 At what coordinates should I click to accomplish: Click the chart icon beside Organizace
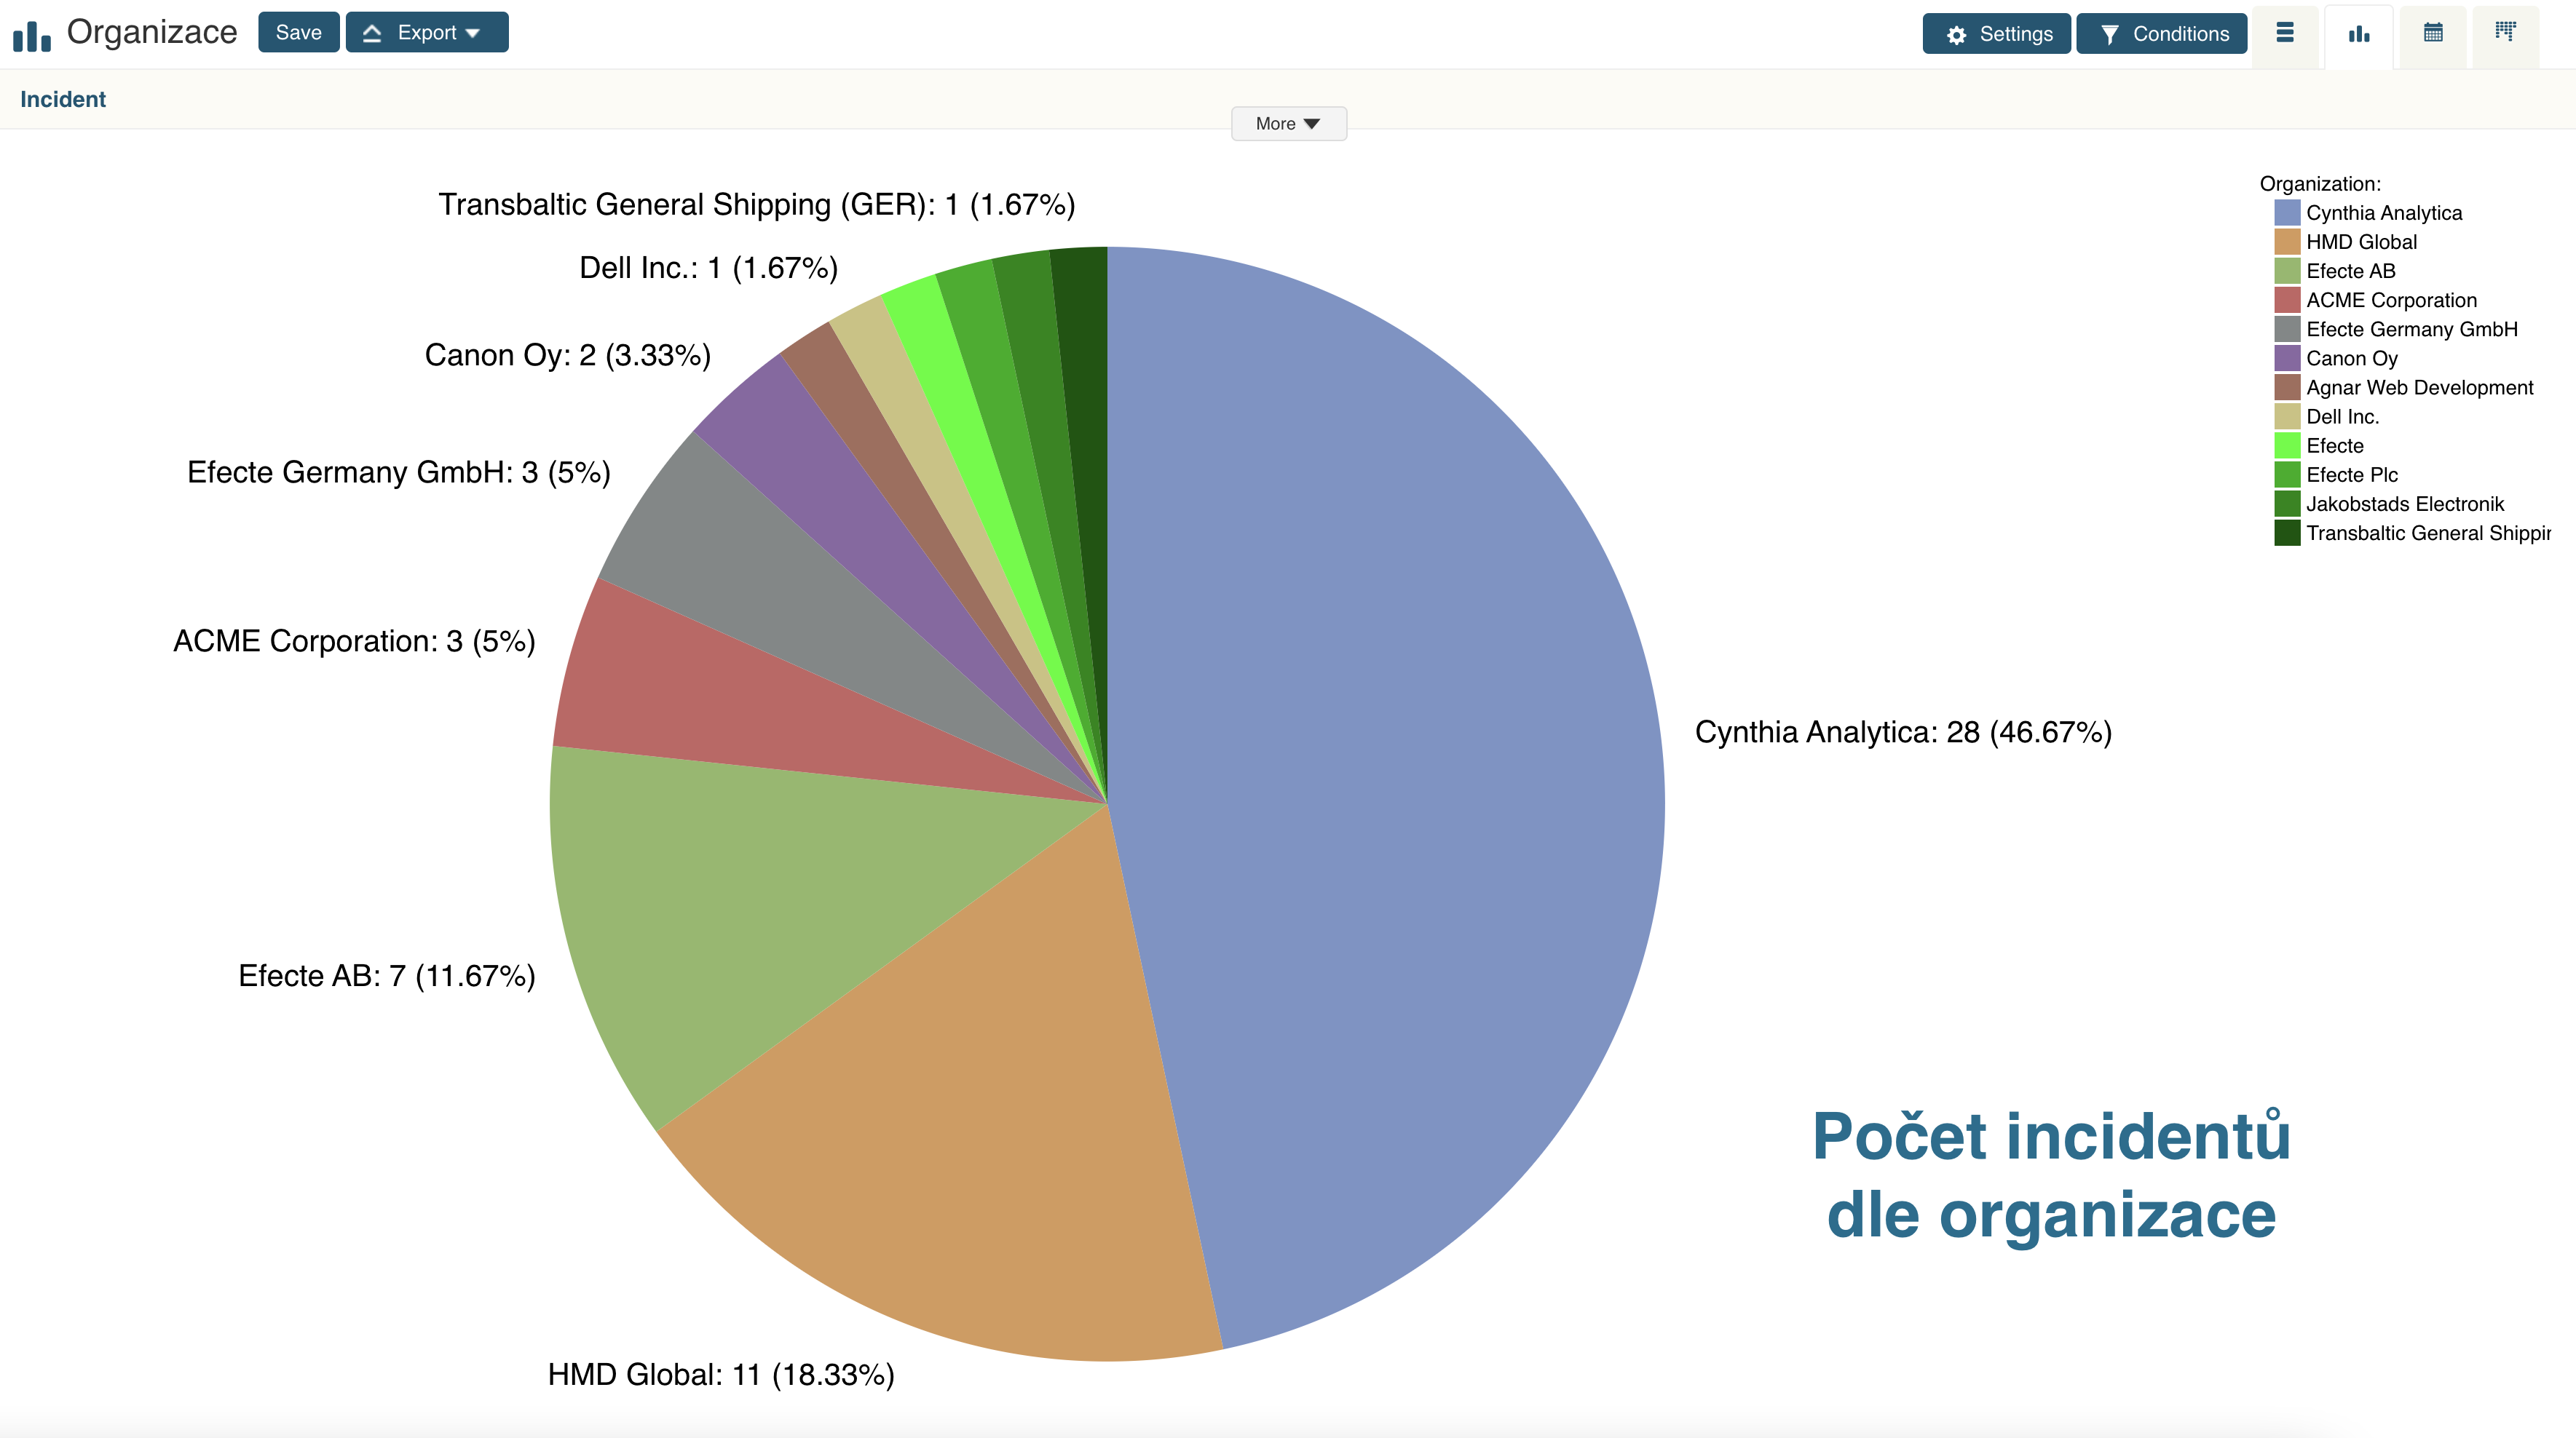coord(32,35)
